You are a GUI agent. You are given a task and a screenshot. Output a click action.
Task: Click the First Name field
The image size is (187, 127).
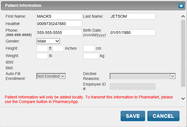[x=59, y=16]
